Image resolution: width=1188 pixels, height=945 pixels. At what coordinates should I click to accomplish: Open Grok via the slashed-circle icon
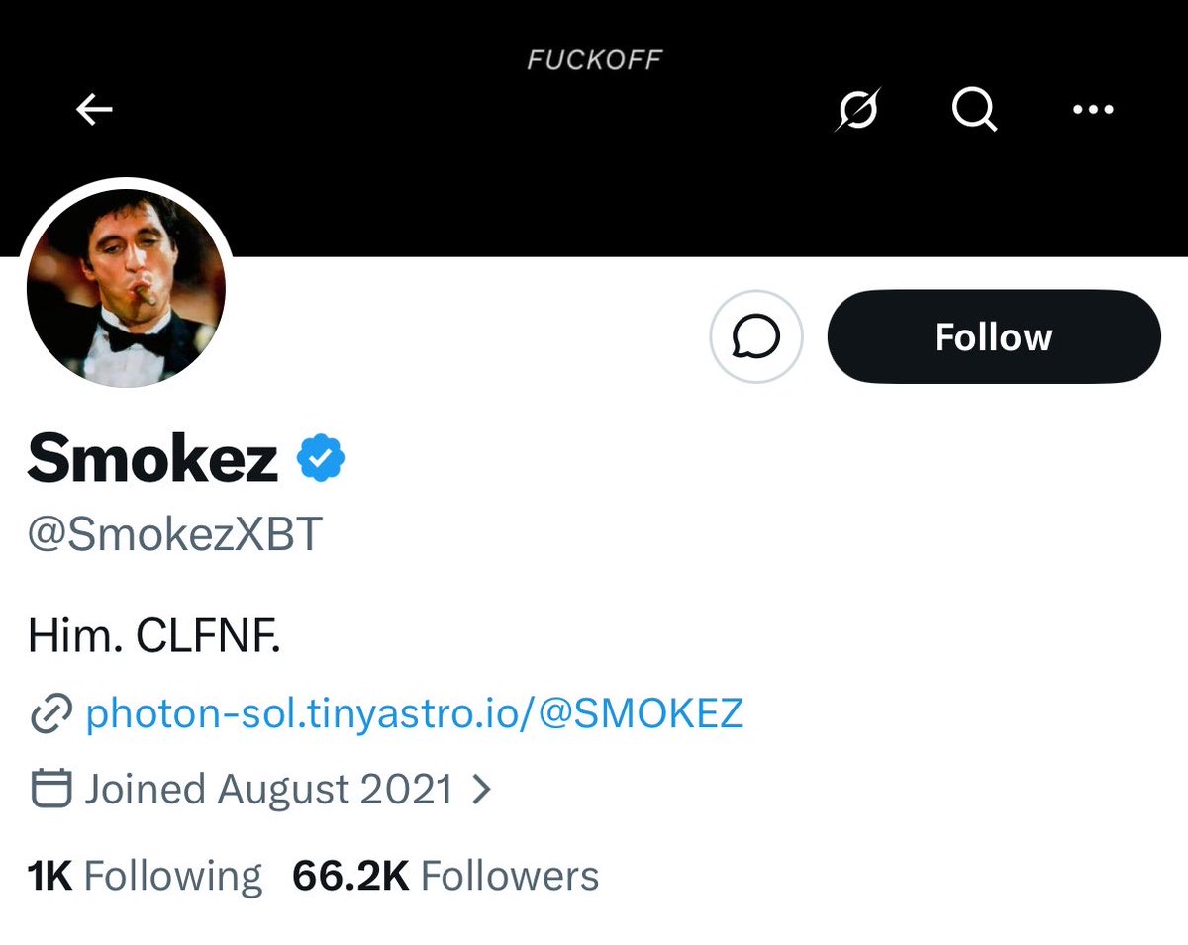pyautogui.click(x=857, y=111)
